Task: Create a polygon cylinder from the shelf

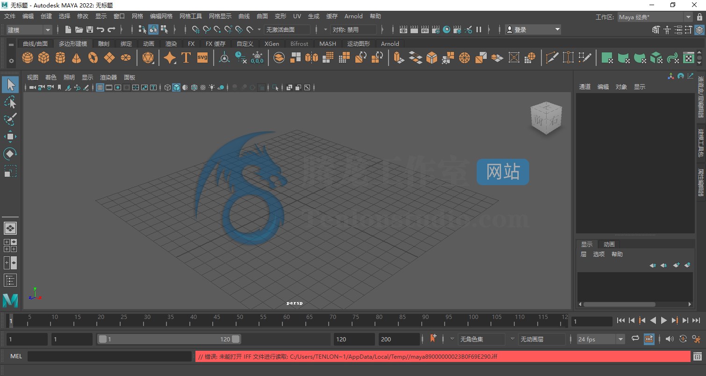Action: tap(60, 58)
